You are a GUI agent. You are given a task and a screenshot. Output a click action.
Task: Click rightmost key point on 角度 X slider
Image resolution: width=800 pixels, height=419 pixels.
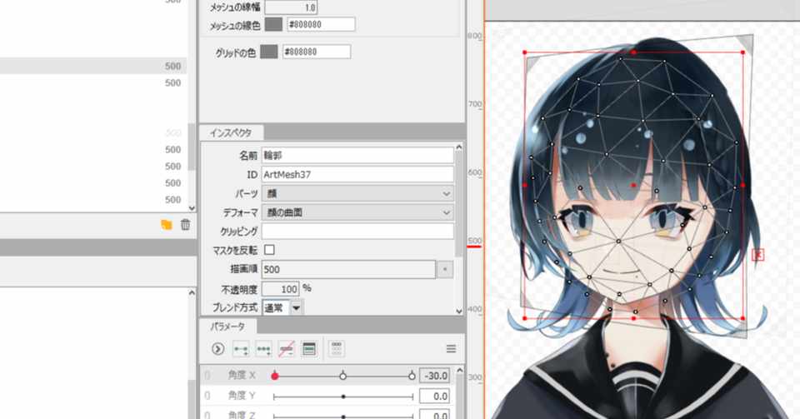pos(412,377)
